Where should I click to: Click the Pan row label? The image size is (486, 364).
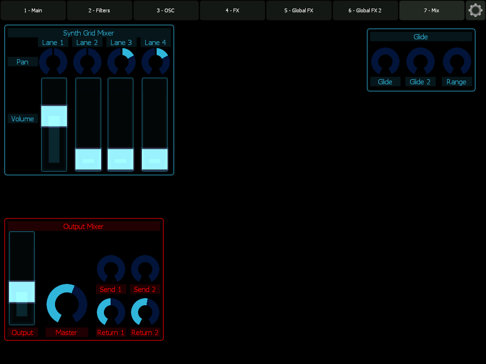(23, 62)
